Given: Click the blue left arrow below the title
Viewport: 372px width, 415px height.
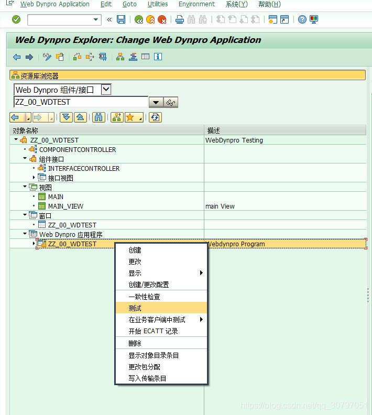Looking at the screenshot, I should tap(17, 57).
